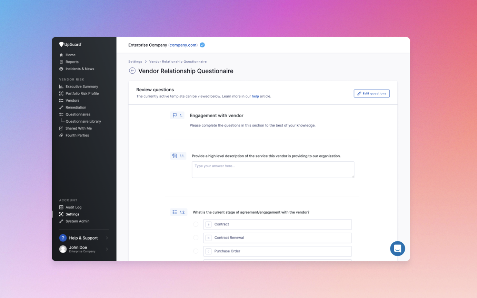Image resolution: width=477 pixels, height=298 pixels.
Task: Click the Reports document icon
Action: pos(61,62)
